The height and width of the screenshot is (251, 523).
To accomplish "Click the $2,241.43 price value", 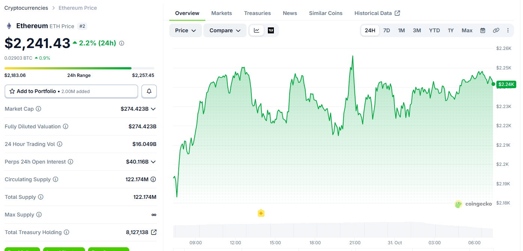I will [x=37, y=43].
